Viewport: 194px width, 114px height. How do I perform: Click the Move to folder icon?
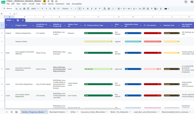pos(52,1)
